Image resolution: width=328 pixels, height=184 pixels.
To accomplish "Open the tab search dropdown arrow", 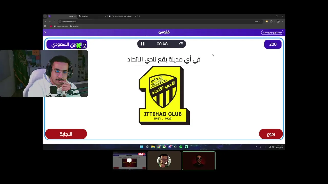I will (45, 16).
